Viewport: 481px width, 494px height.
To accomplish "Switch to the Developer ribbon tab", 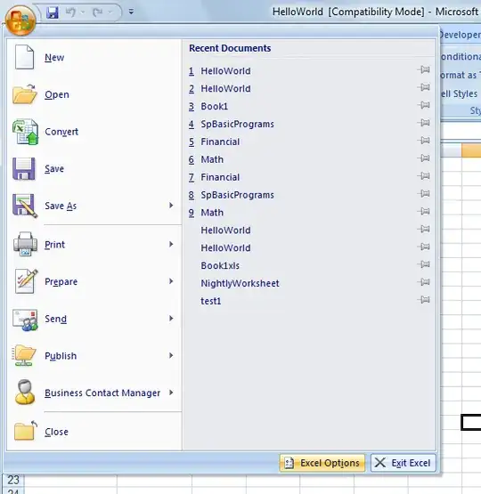I will click(x=460, y=35).
